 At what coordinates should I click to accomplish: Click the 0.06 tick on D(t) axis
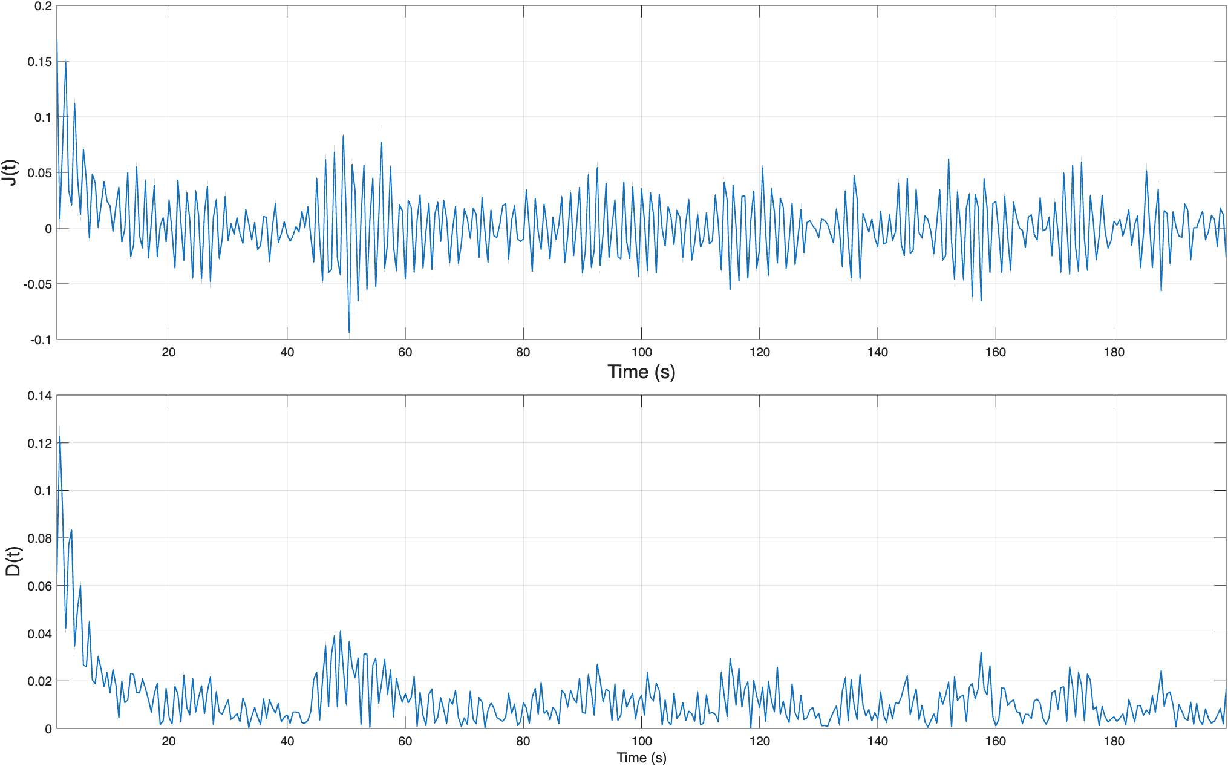(x=40, y=586)
